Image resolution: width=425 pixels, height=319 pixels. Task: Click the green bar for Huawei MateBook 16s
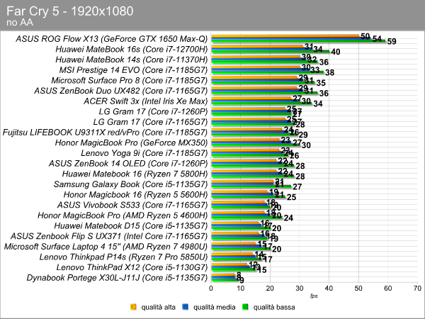270,51
